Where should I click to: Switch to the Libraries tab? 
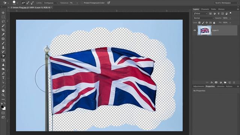click(x=220, y=86)
